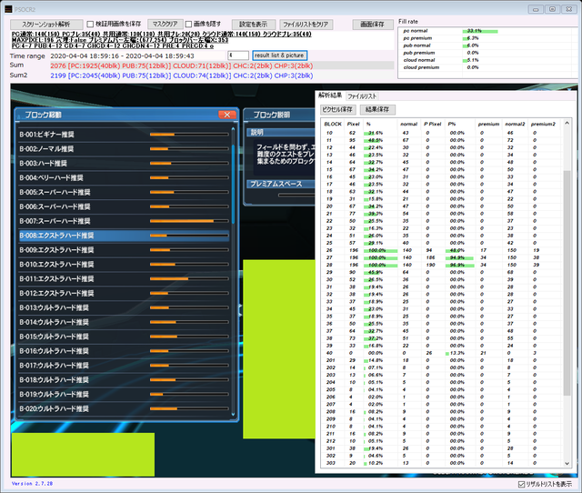
Task: Open settings with 設定を表示 button
Action: pyautogui.click(x=254, y=25)
